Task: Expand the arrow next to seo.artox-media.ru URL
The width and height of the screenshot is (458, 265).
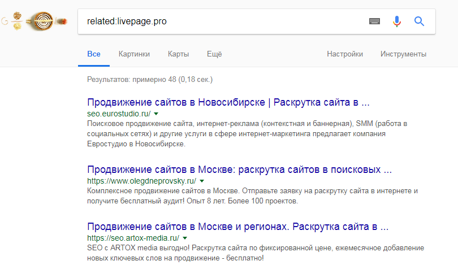Action: 185,238
